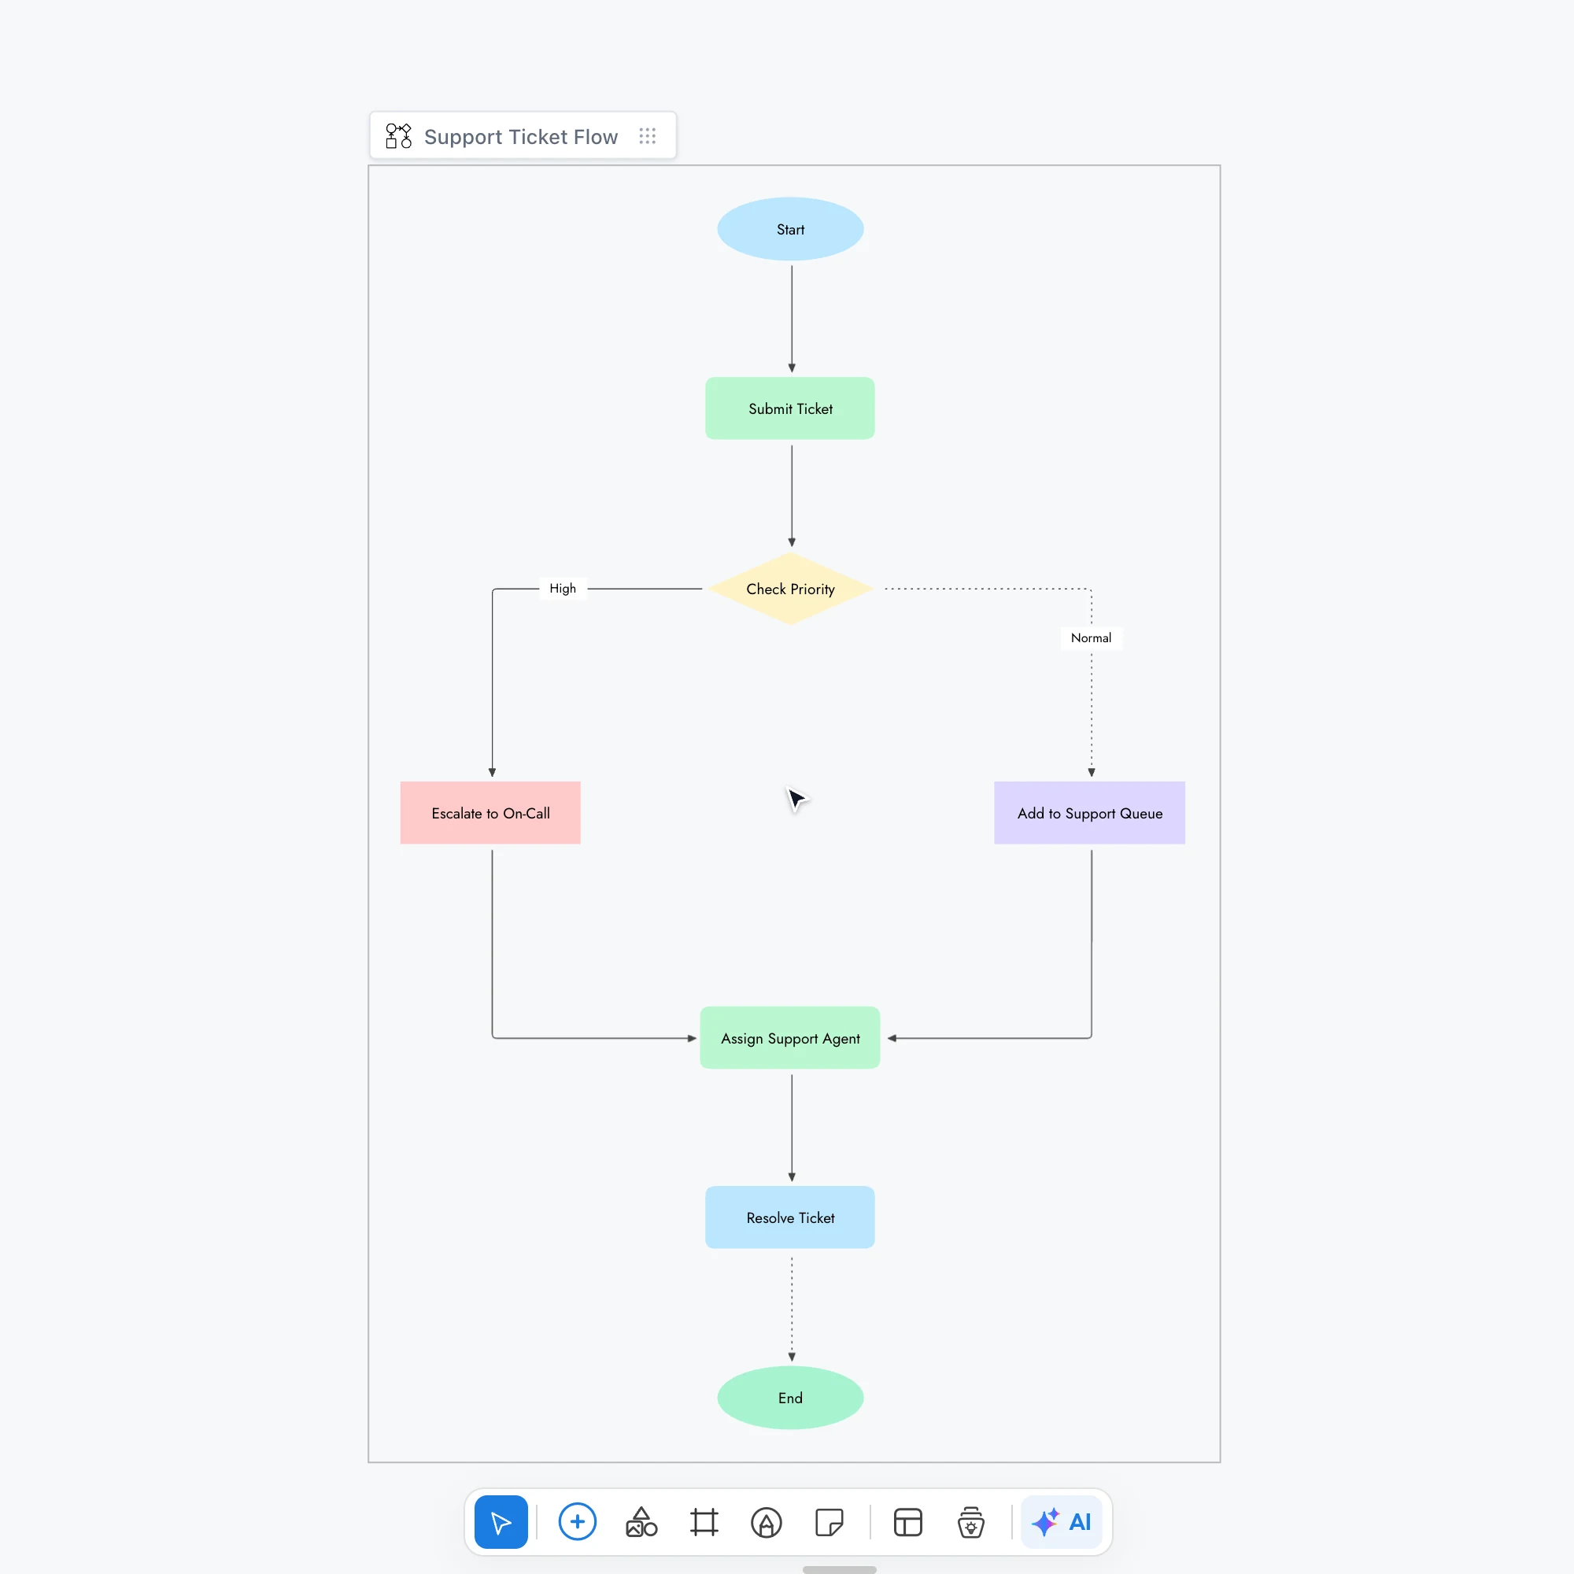
Task: Select the sticky note tool
Action: (x=829, y=1522)
